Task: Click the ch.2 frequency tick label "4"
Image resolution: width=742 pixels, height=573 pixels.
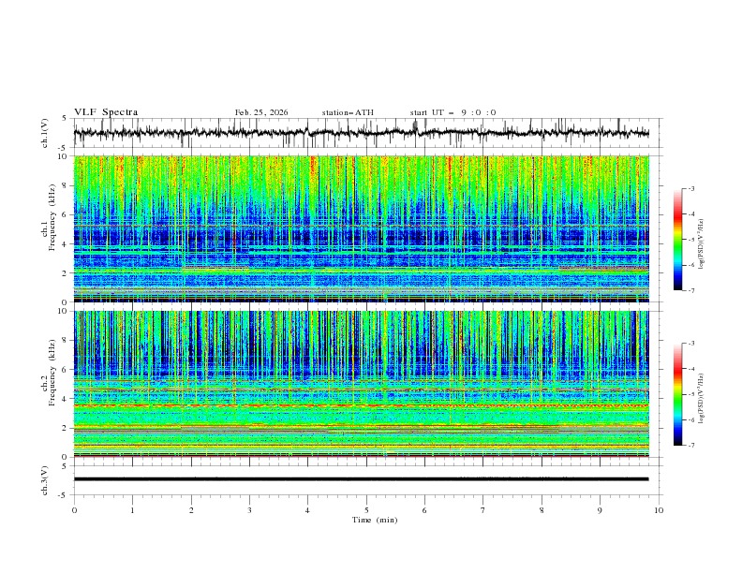Action: (67, 399)
